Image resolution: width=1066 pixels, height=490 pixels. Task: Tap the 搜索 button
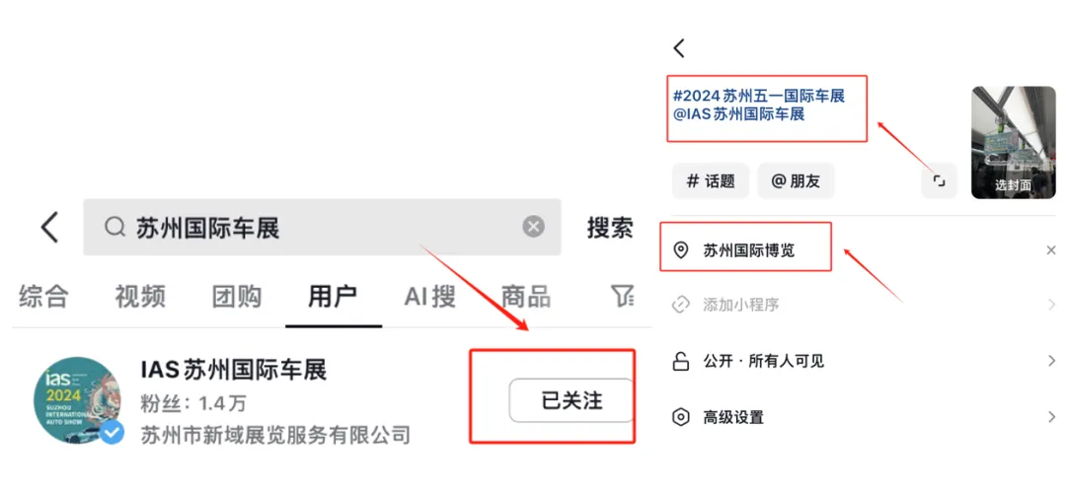click(611, 228)
